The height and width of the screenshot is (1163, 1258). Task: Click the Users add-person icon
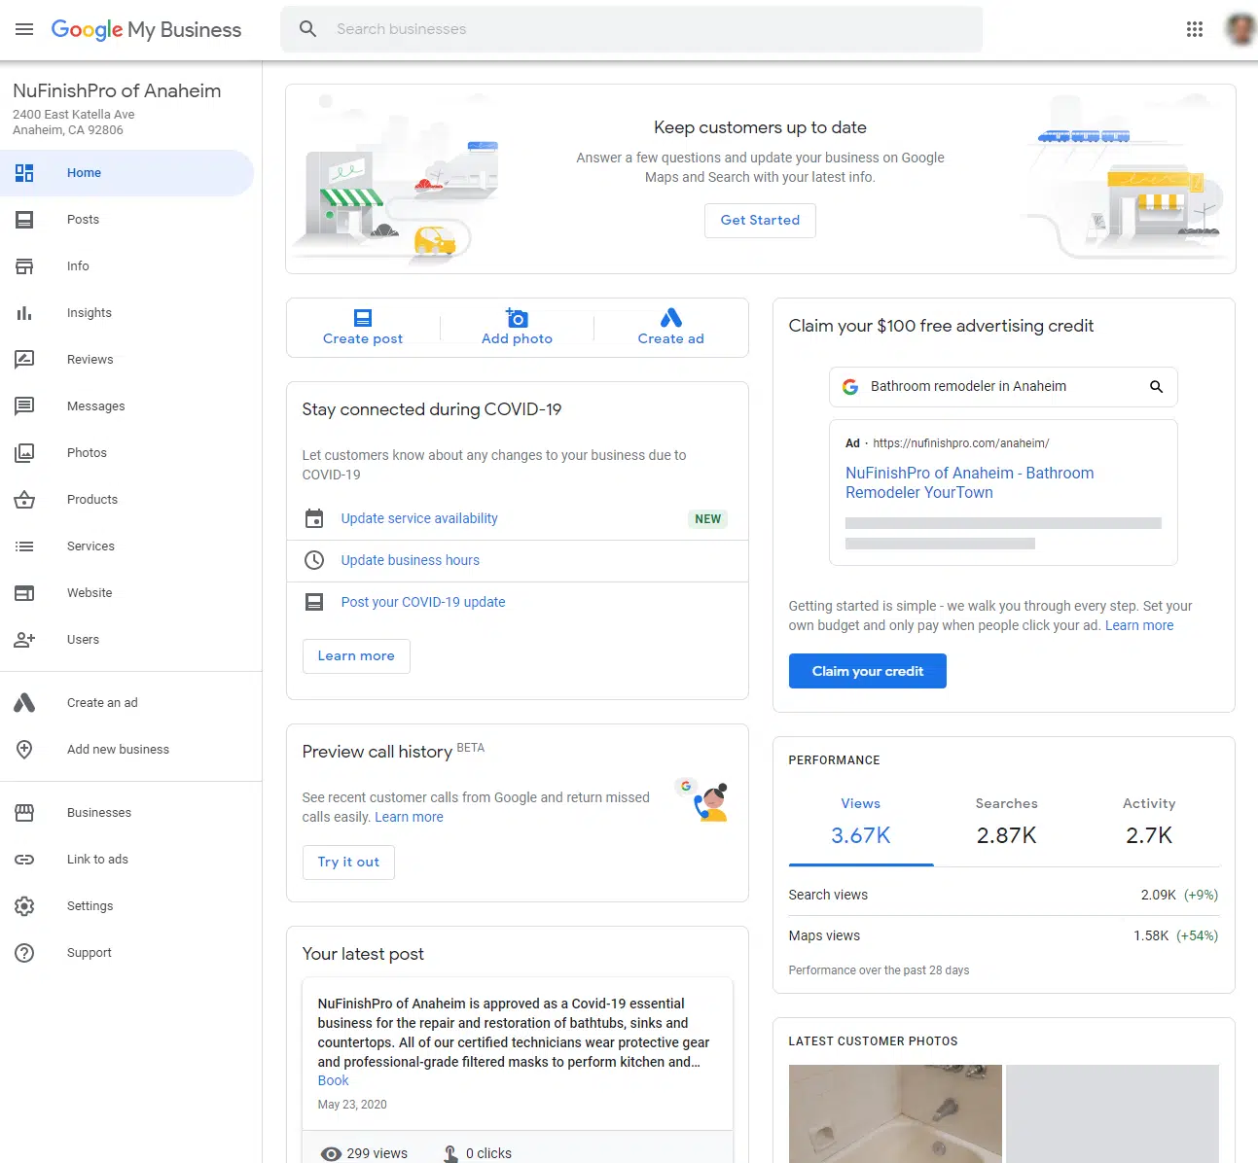pyautogui.click(x=24, y=640)
